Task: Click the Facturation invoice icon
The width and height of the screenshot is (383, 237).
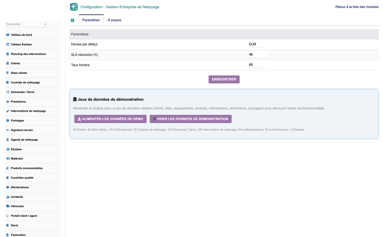Action: pyautogui.click(x=7, y=235)
